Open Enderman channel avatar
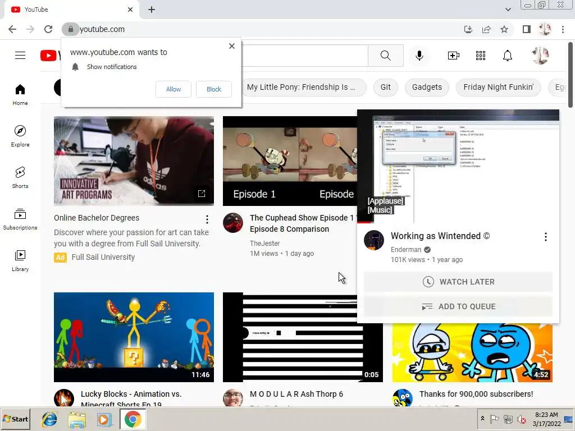This screenshot has width=575, height=431. 373,240
